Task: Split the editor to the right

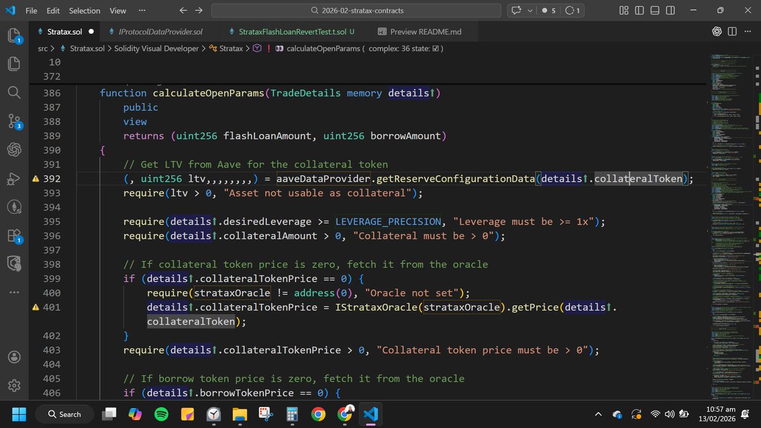Action: coord(732,32)
